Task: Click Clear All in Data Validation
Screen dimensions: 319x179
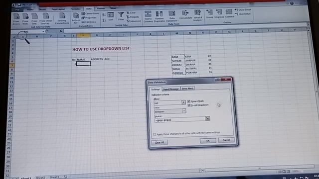Action: click(159, 143)
